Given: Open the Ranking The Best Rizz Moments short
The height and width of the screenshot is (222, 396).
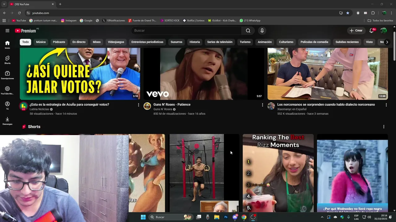Looking at the screenshot, I should click(278, 173).
